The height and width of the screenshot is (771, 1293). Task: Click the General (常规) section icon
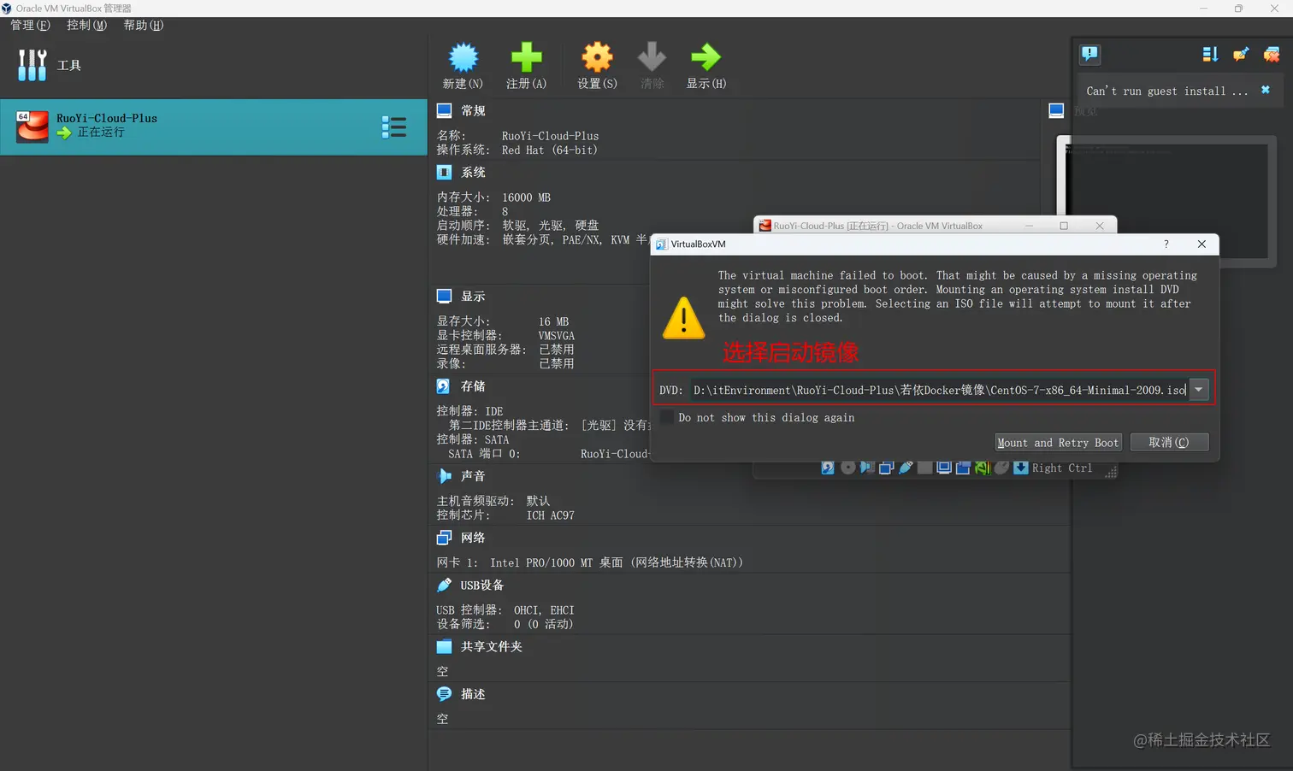pyautogui.click(x=444, y=110)
